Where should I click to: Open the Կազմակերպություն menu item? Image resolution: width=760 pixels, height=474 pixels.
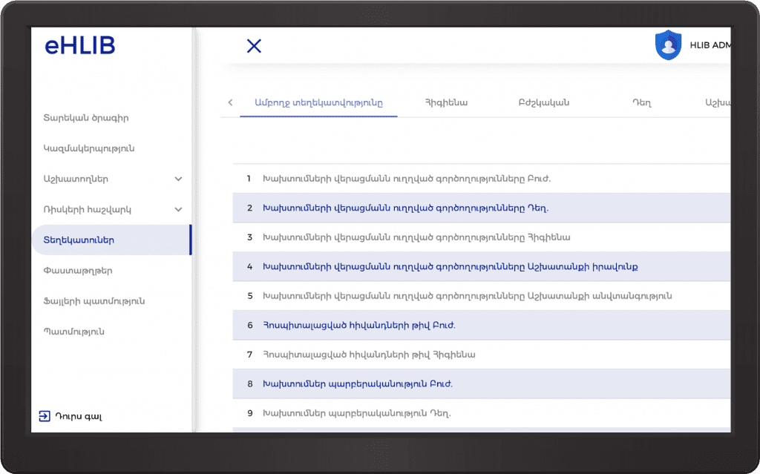tap(88, 148)
